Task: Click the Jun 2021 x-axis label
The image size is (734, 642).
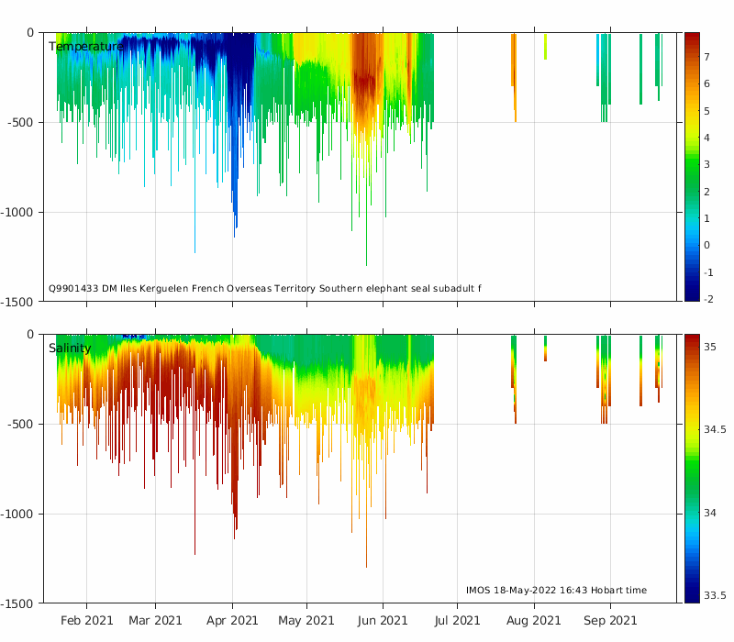Action: pos(383,621)
